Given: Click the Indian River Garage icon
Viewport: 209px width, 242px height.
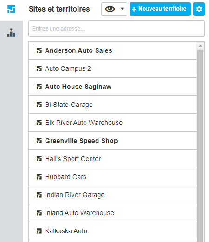Looking at the screenshot, I should 39,195.
